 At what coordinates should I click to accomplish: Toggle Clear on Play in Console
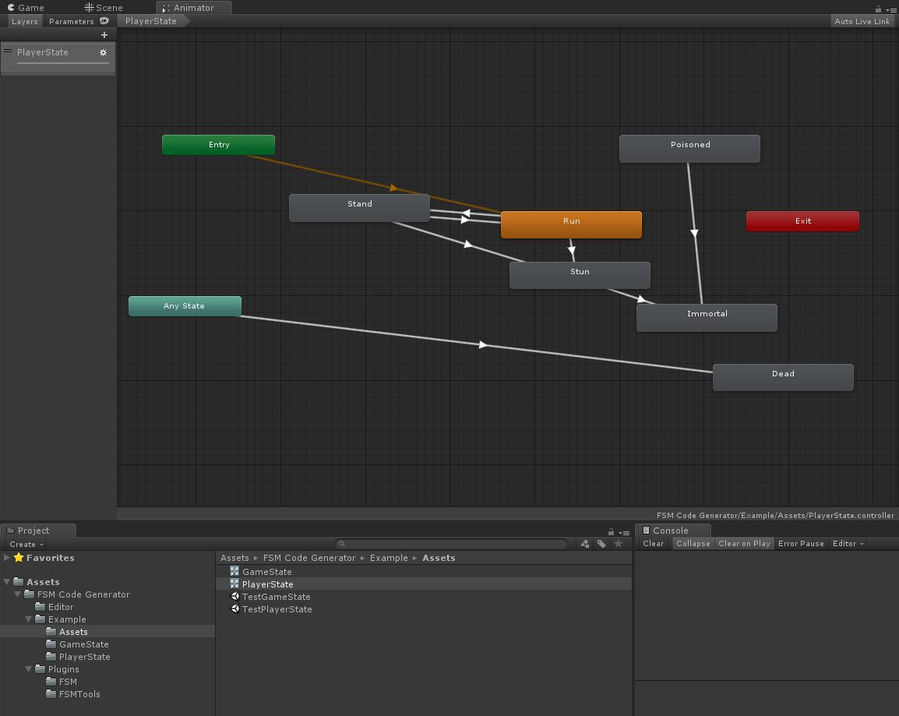tap(744, 544)
